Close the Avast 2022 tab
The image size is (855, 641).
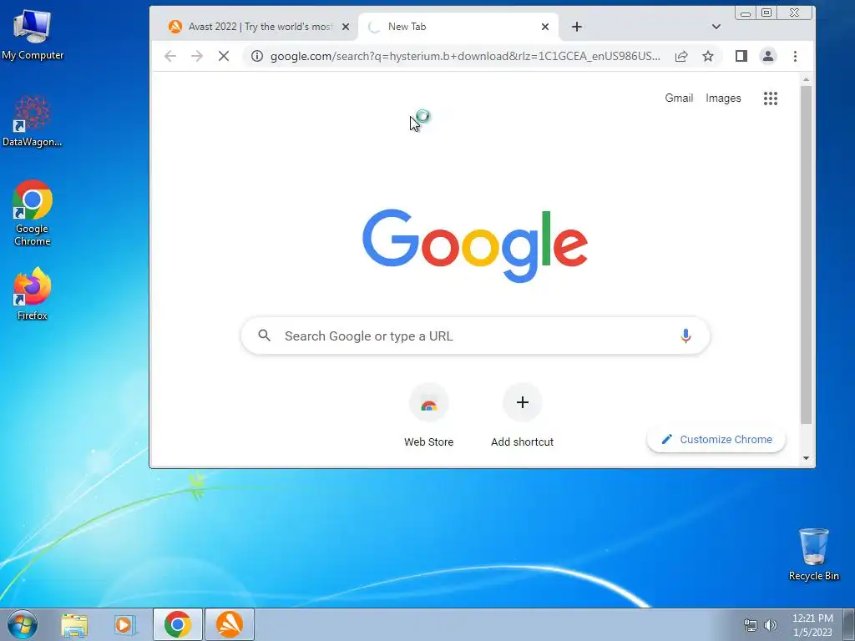345,27
